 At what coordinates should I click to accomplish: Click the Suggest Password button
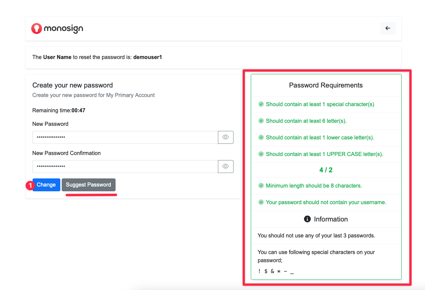click(x=88, y=185)
